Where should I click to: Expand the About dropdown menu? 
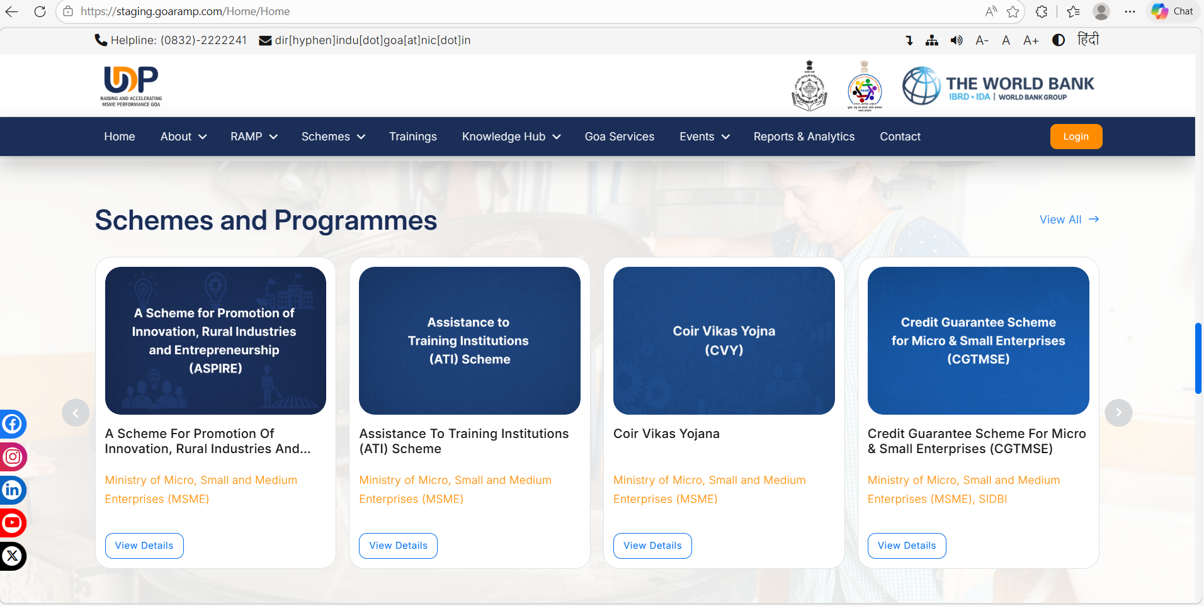pos(183,137)
